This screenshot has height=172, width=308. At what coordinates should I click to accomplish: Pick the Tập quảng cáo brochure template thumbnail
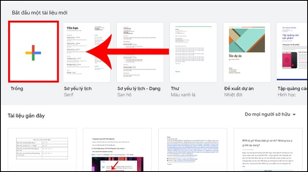tap(292, 52)
